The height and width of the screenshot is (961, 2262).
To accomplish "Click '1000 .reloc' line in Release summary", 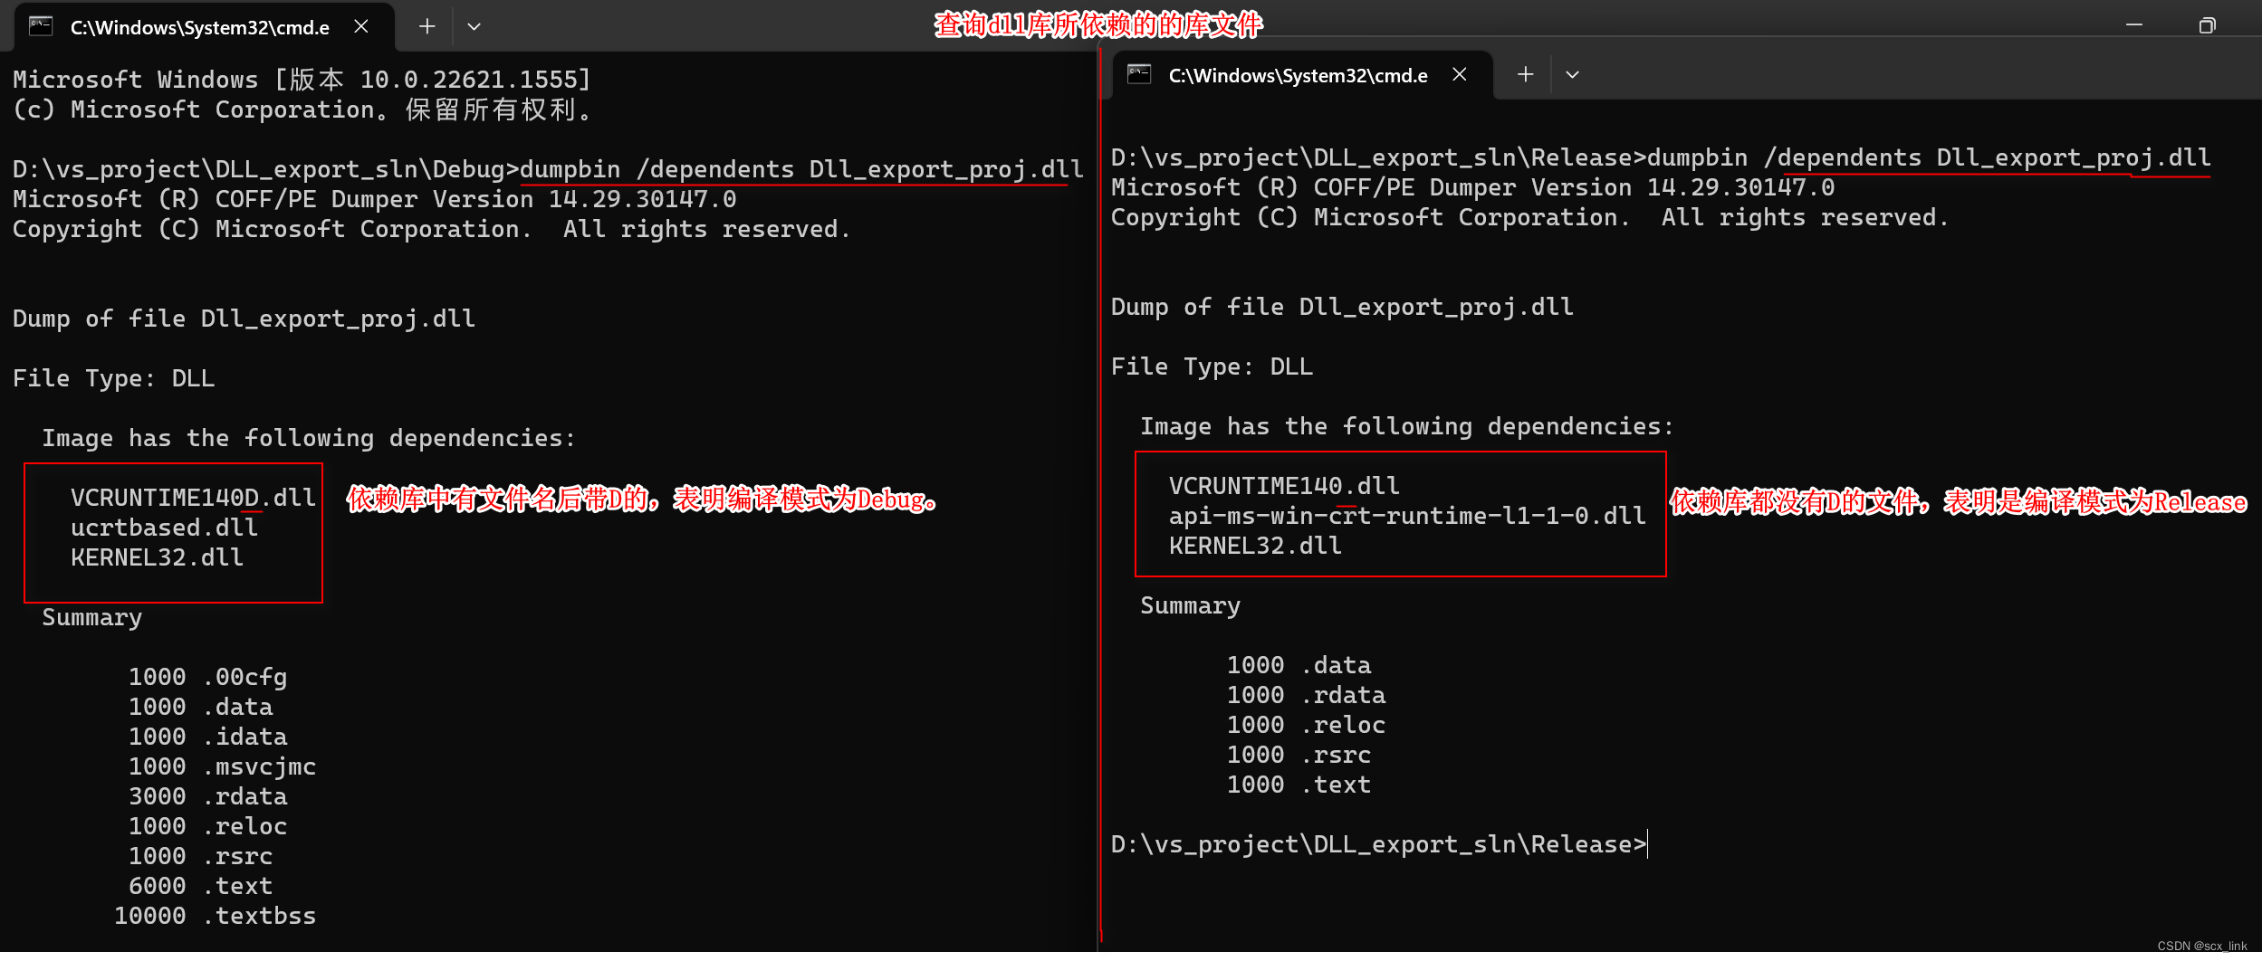I will 1306,725.
